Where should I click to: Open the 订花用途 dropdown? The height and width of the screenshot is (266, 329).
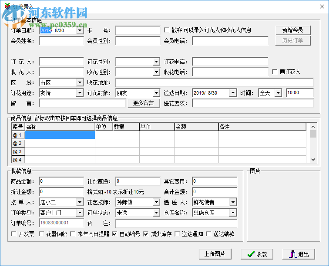80,93
